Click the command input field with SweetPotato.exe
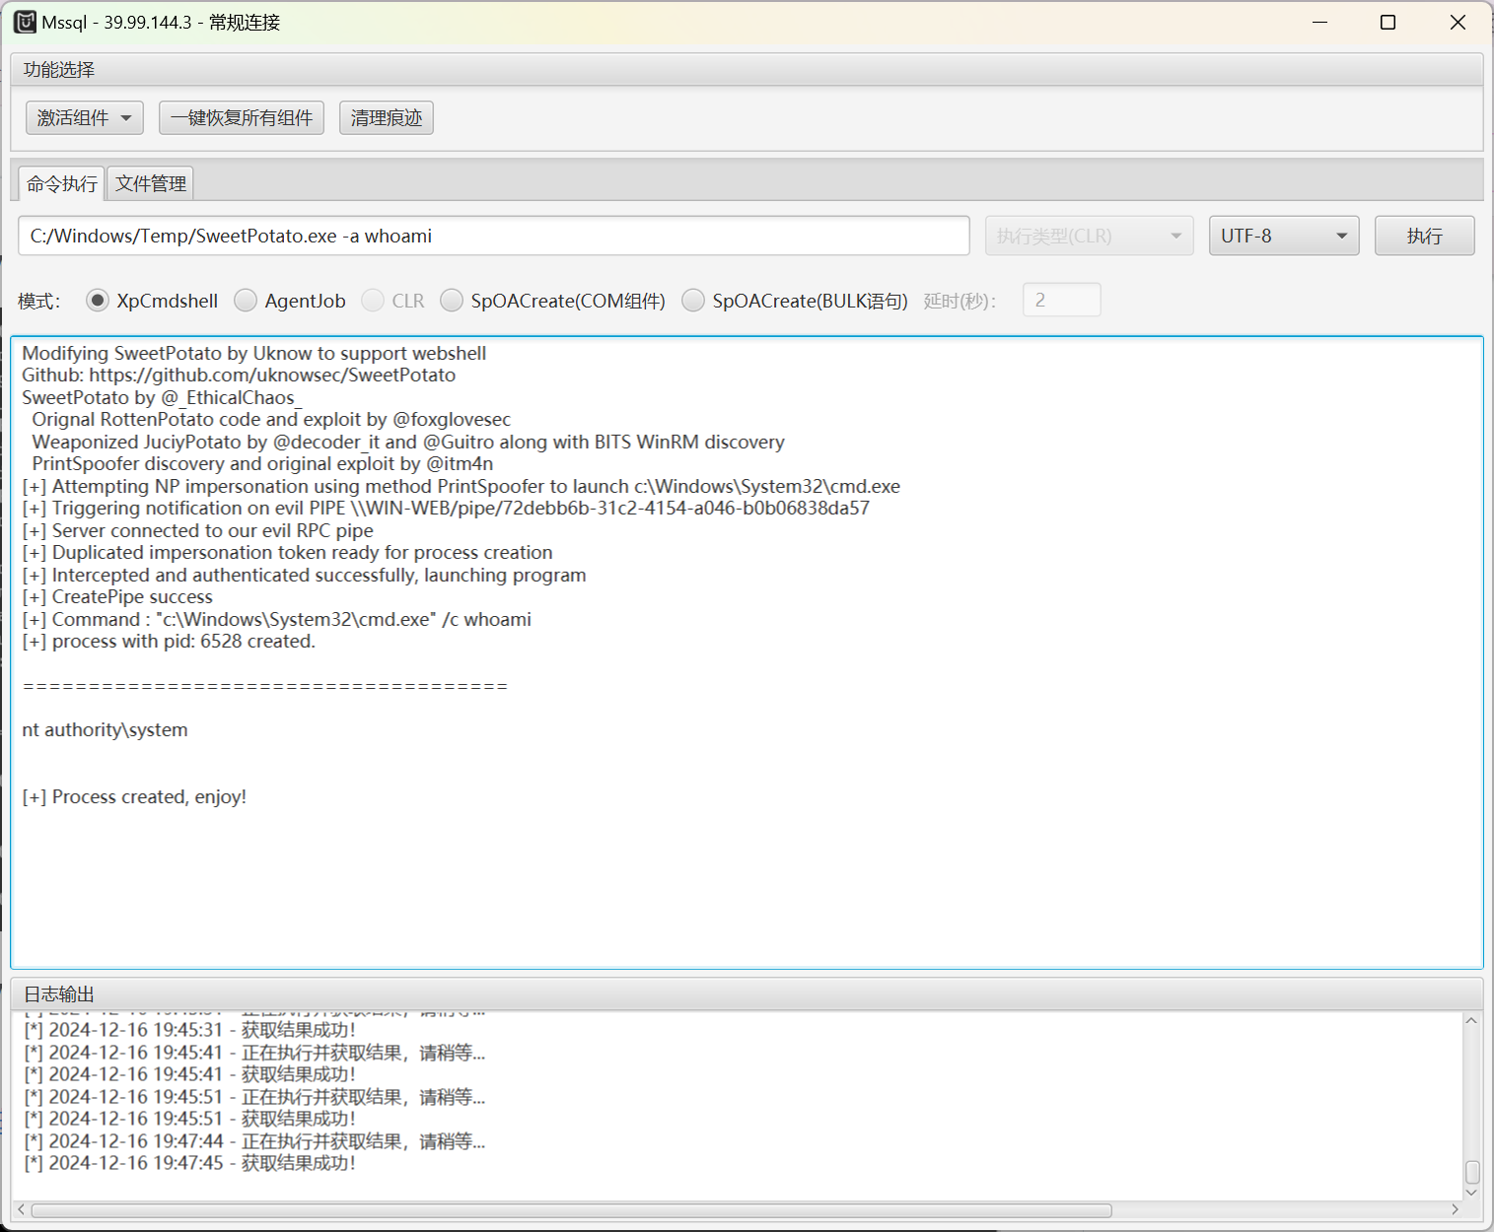1494x1232 pixels. (x=494, y=236)
